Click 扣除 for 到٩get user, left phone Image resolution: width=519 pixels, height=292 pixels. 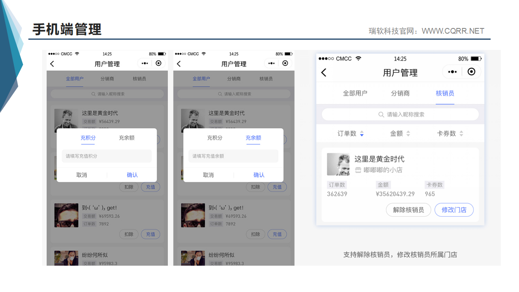pos(129,234)
